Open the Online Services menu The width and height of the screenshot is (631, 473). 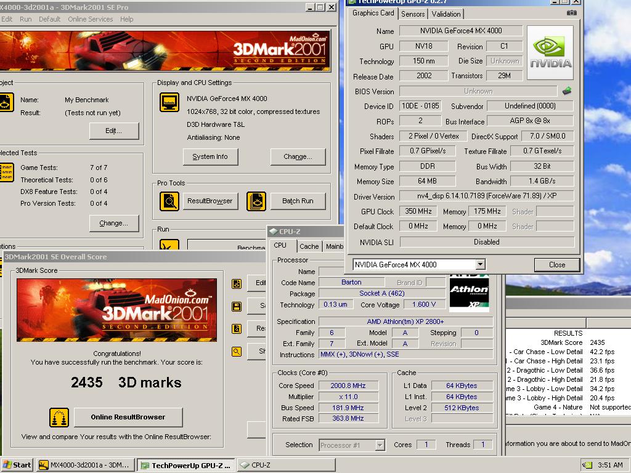pyautogui.click(x=90, y=19)
